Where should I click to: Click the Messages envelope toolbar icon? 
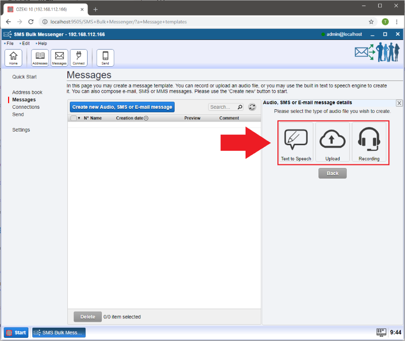(59, 58)
